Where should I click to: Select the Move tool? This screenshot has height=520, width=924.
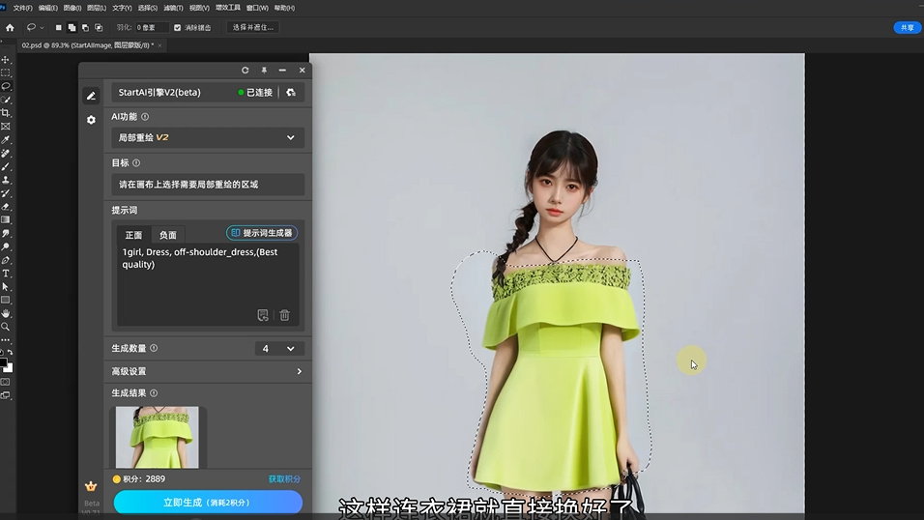click(x=5, y=60)
